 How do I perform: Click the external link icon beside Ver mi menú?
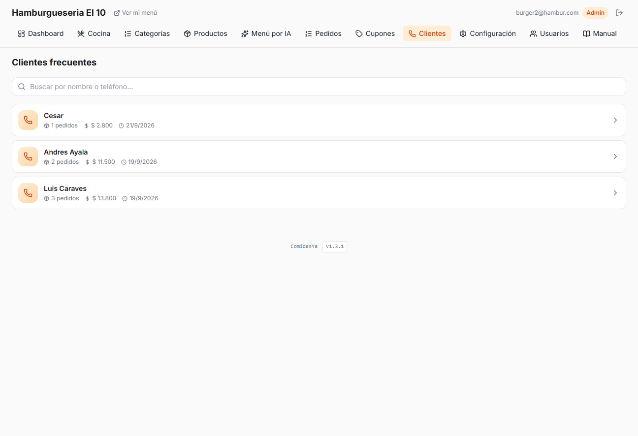[x=117, y=13]
